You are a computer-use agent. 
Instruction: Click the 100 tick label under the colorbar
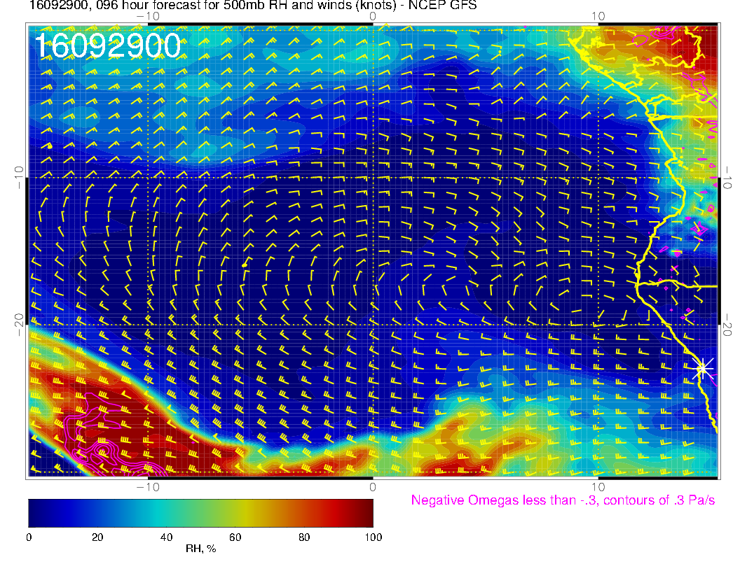coord(373,537)
